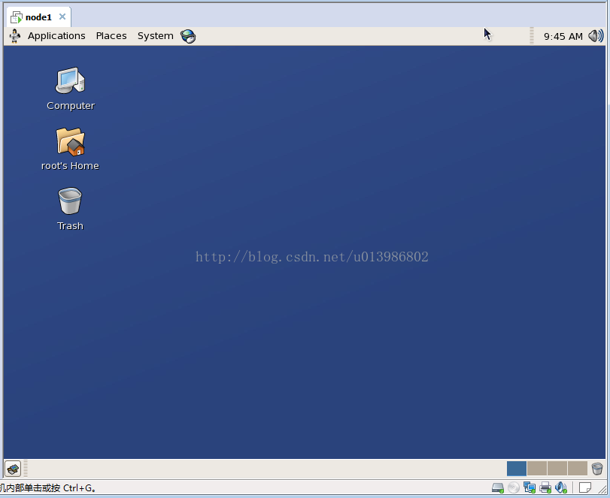Image resolution: width=610 pixels, height=498 pixels.
Task: Open the Trash applet in bottom panel
Action: tap(597, 469)
